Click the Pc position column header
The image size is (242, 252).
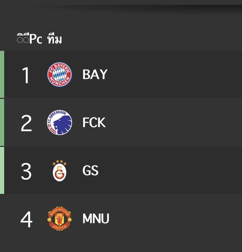pyautogui.click(x=30, y=39)
